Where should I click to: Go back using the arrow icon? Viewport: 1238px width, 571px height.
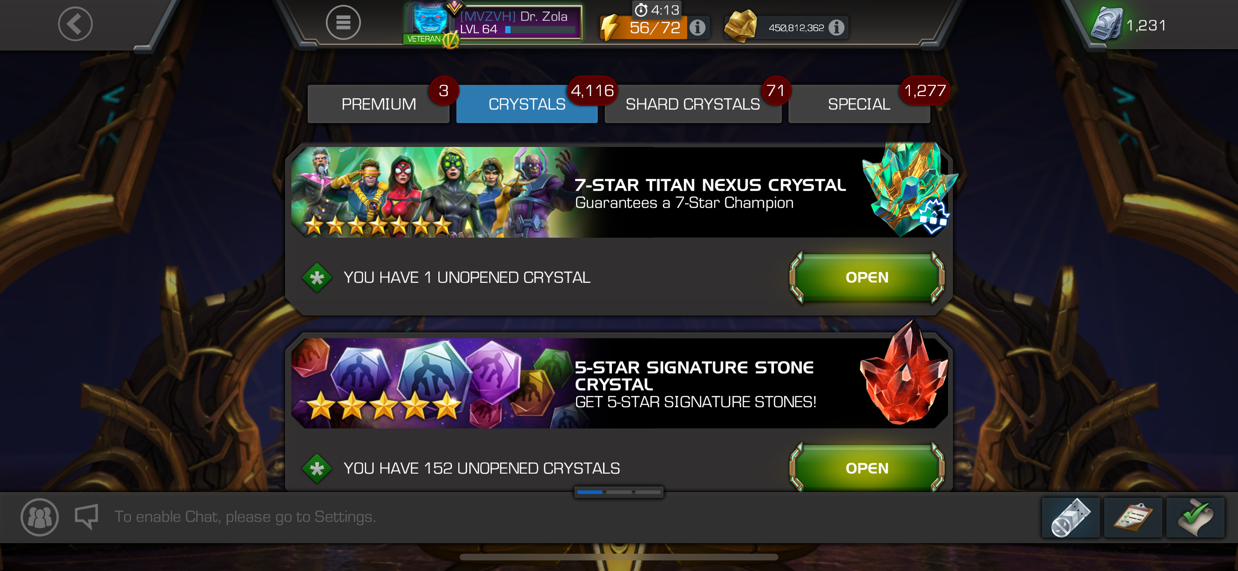pos(75,23)
